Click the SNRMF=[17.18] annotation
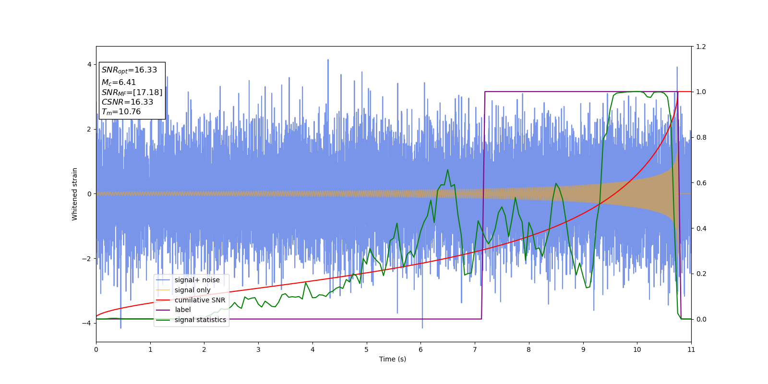The image size is (768, 384). [132, 93]
